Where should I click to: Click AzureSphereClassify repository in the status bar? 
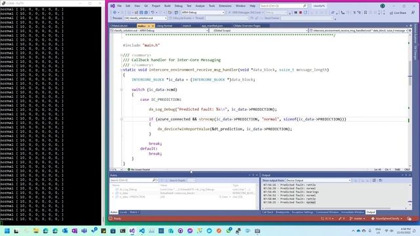click(387, 218)
